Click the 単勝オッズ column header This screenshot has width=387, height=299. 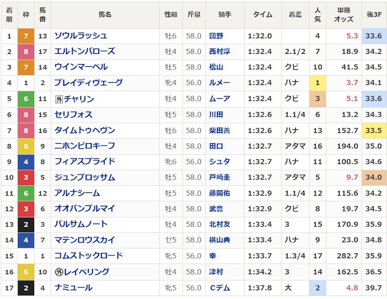[x=342, y=15]
